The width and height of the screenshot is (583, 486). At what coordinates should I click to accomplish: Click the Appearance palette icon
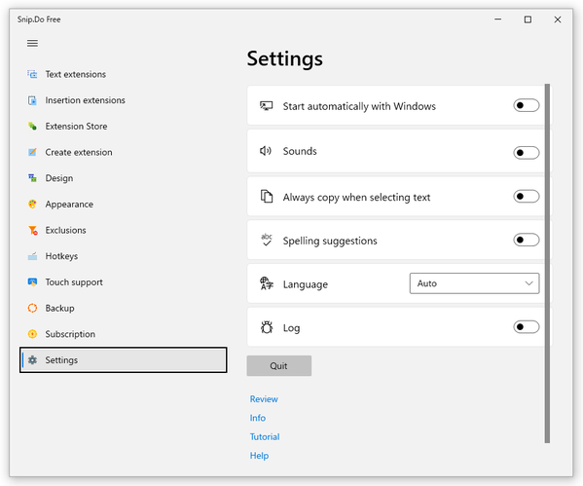coord(32,204)
